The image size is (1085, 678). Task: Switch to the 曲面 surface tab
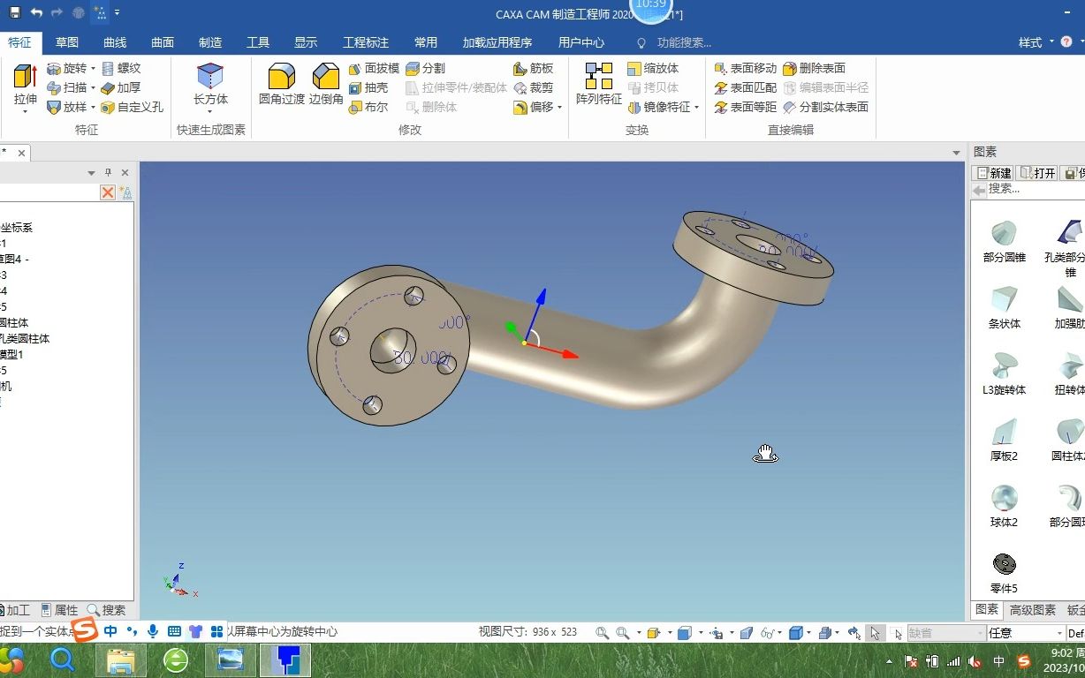[163, 42]
